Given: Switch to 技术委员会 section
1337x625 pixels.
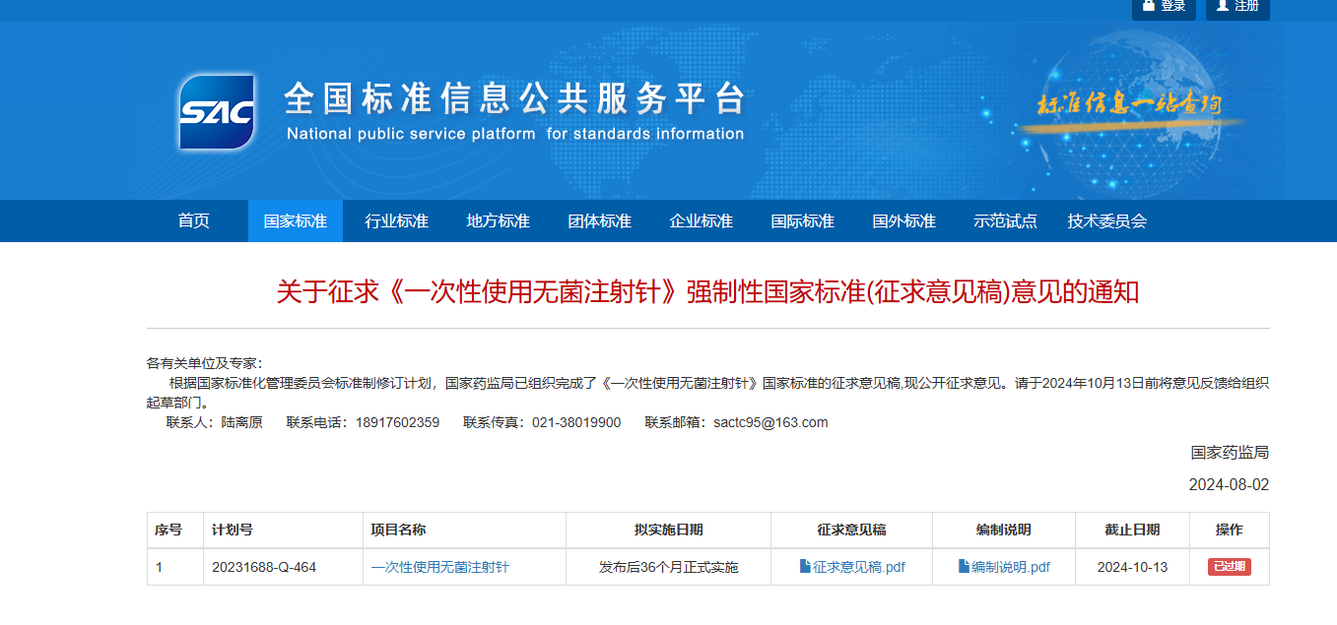Looking at the screenshot, I should click(x=1108, y=220).
